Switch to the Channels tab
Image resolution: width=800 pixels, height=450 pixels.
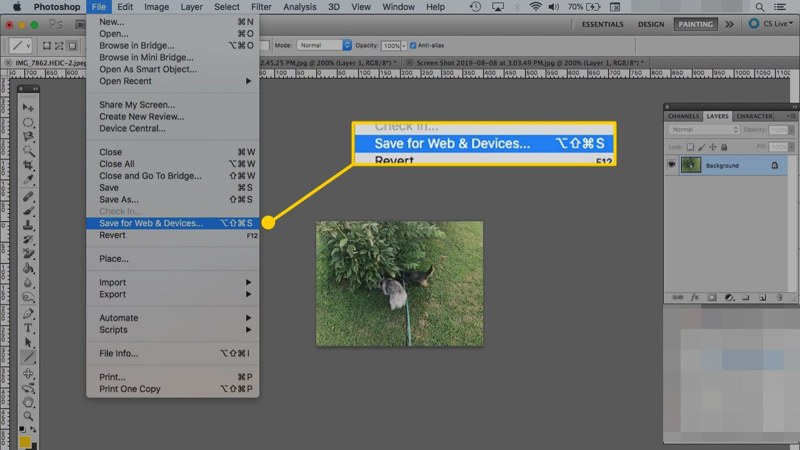point(683,116)
